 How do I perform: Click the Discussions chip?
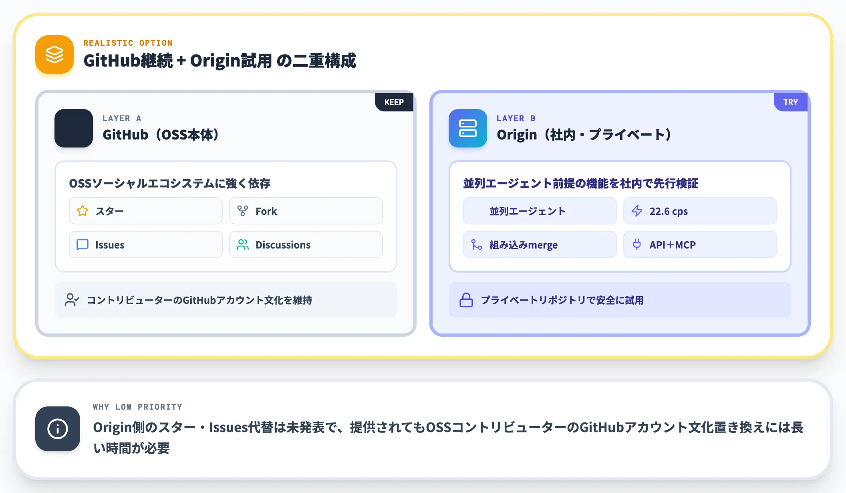point(306,244)
